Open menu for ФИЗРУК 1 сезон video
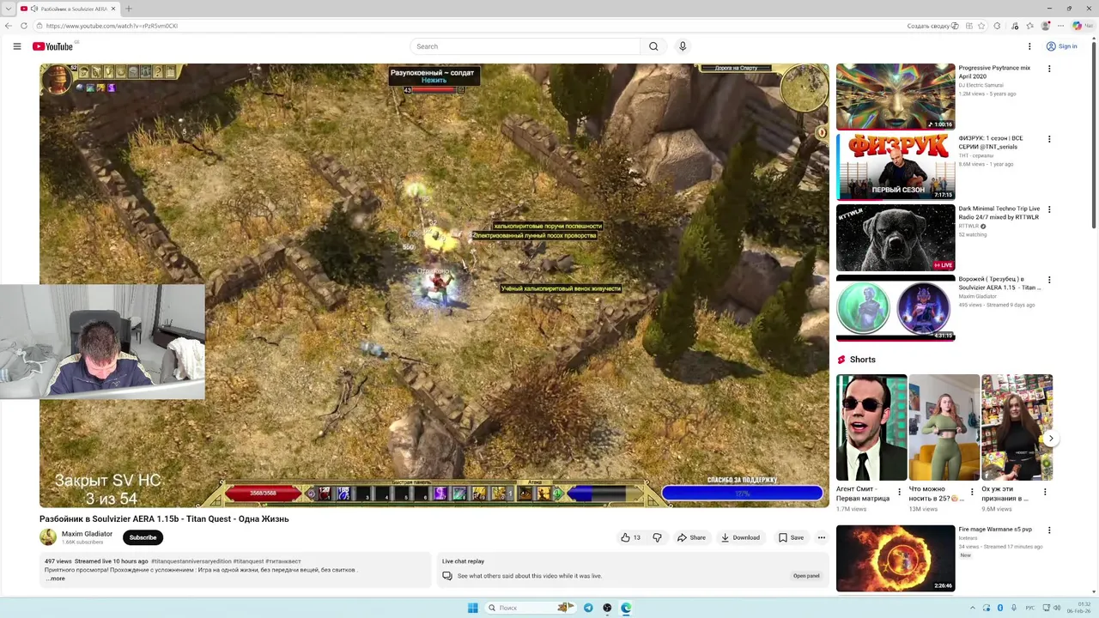Screen dimensions: 1099x618 click(x=1048, y=139)
